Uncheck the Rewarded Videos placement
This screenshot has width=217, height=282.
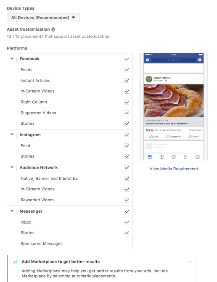point(127,200)
